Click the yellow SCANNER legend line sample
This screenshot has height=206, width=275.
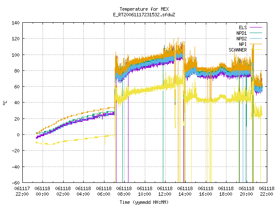pos(256,50)
